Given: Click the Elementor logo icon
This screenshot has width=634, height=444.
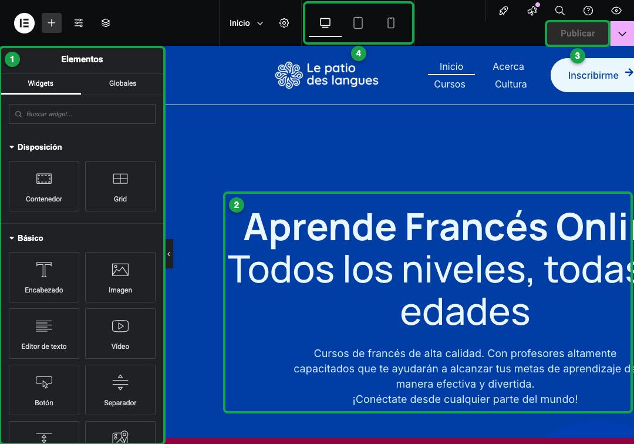Looking at the screenshot, I should tap(24, 23).
